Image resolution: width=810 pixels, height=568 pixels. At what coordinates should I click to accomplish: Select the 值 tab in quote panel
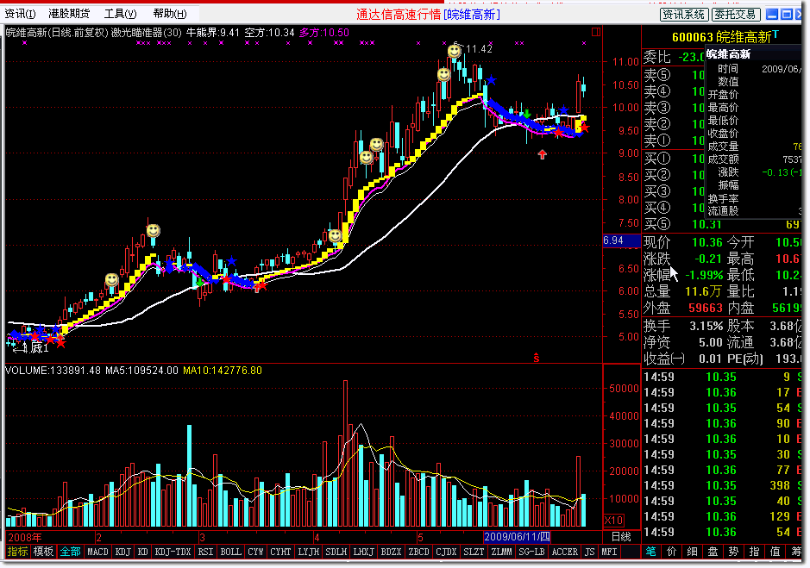click(x=775, y=552)
